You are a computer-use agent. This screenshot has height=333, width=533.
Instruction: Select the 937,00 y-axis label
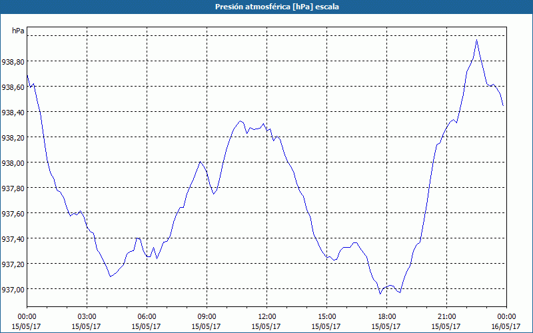[x=13, y=289]
